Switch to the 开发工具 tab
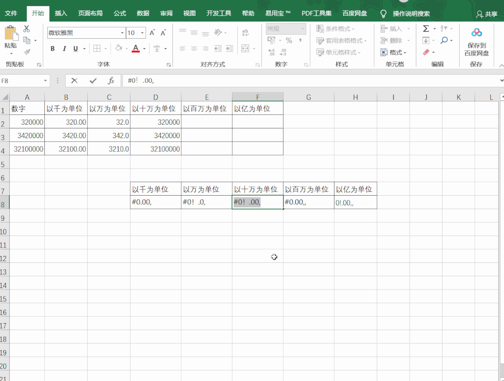This screenshot has width=504, height=381. (219, 14)
